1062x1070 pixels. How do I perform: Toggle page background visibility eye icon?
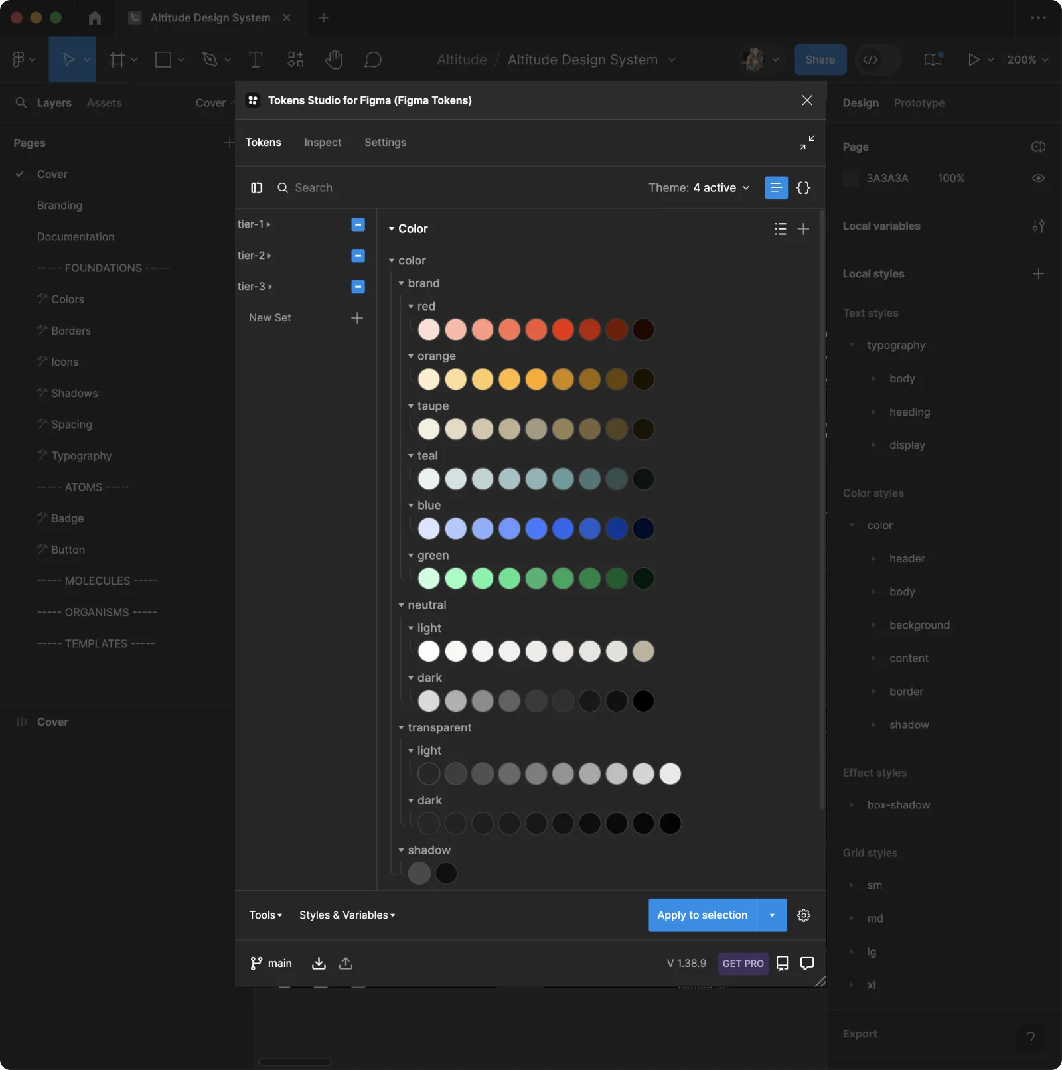tap(1038, 178)
